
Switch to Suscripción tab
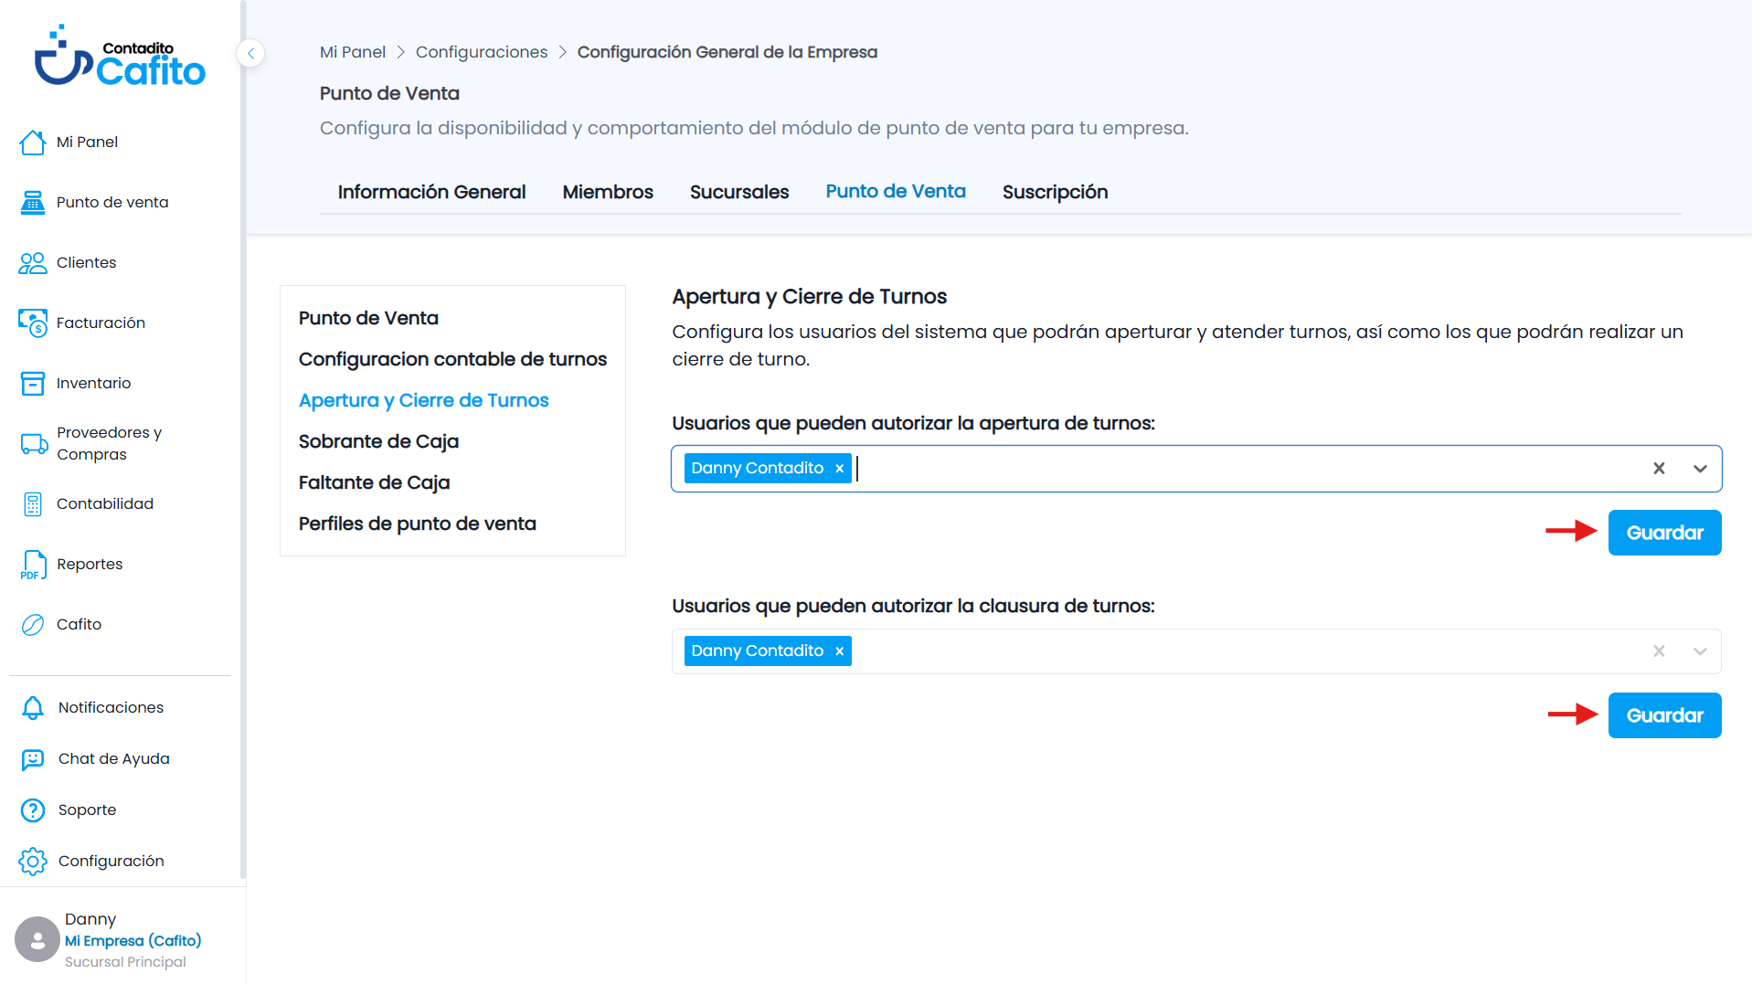coord(1055,192)
